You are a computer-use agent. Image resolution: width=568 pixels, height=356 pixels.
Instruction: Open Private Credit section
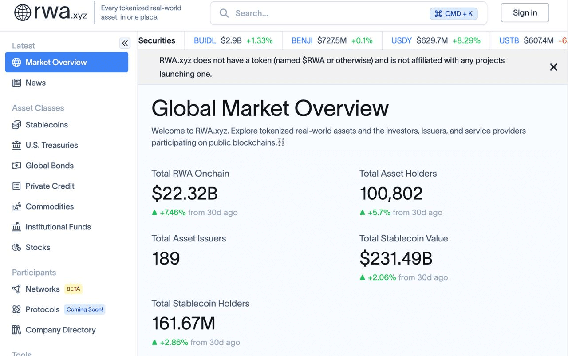[x=50, y=186]
